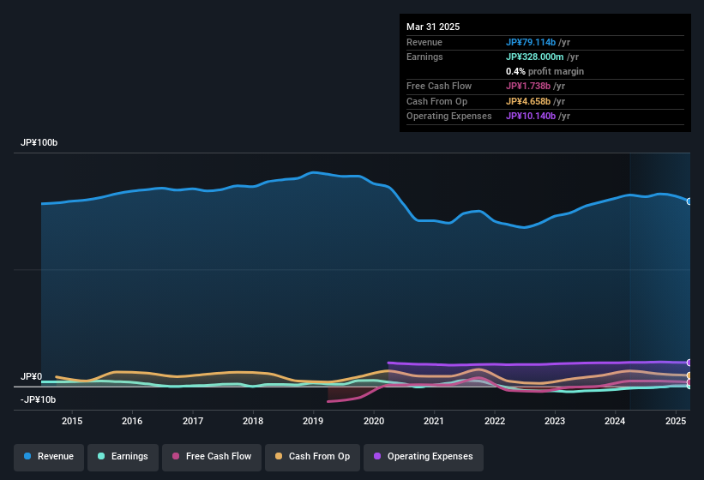Toggle the Operating Expenses legend button

(424, 457)
